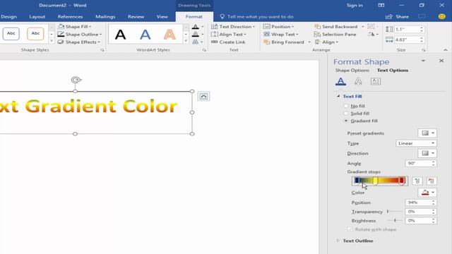Open the Align menu button
Image resolution: width=452 pixels, height=254 pixels.
326,42
